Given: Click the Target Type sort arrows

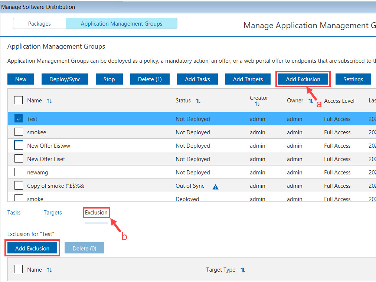Looking at the screenshot, I should point(243,270).
